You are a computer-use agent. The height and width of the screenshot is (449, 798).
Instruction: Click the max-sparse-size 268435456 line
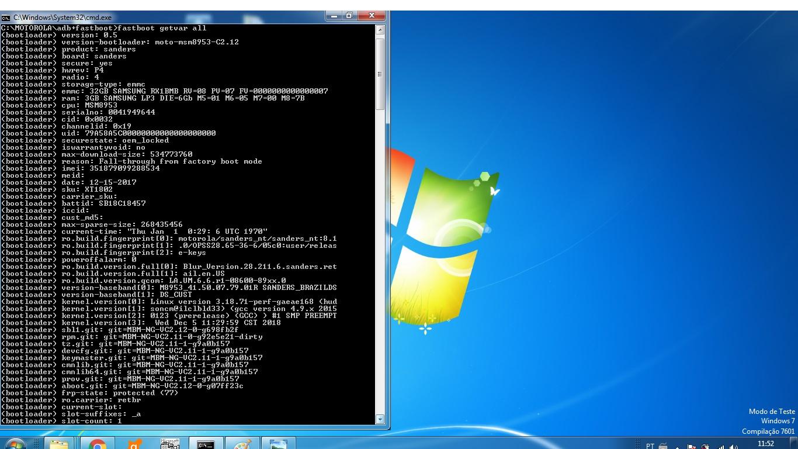[x=92, y=224]
